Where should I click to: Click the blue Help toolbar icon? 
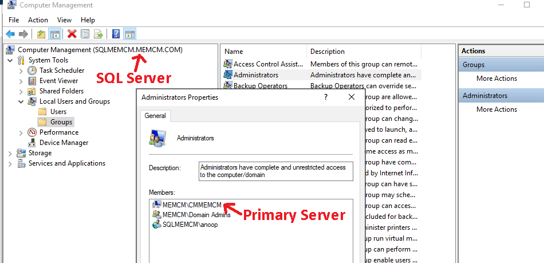pyautogui.click(x=116, y=34)
